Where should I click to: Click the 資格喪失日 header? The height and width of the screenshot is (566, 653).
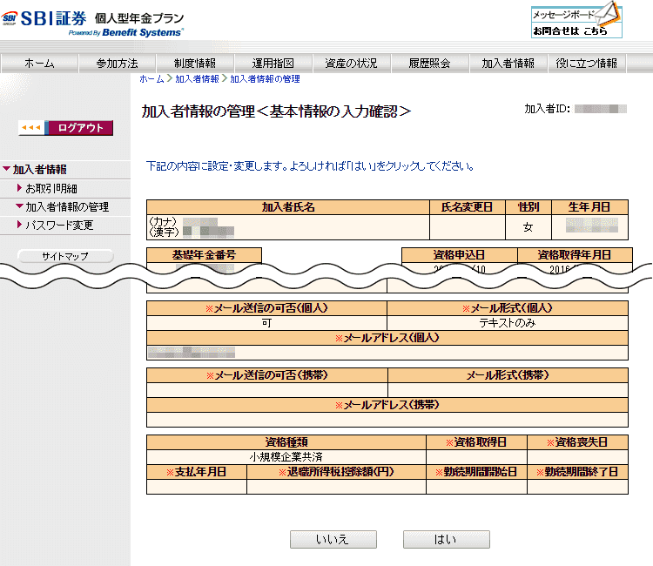pos(577,442)
